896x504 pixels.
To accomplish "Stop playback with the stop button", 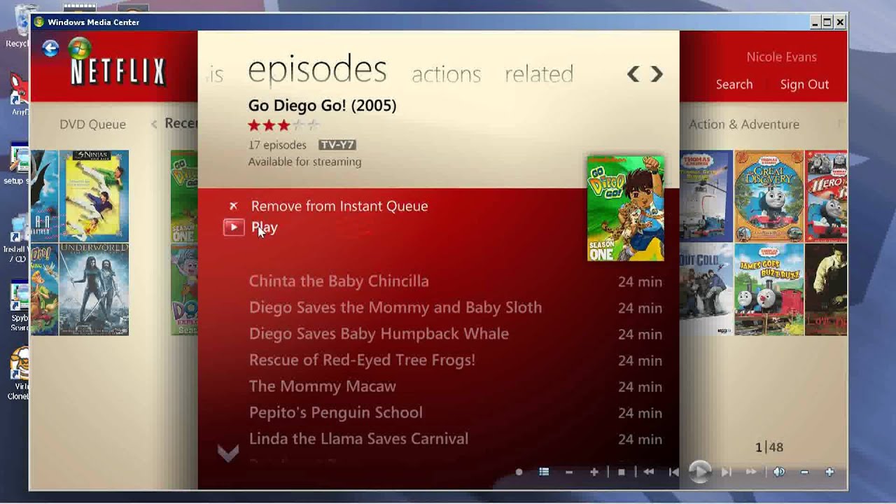I will [x=621, y=472].
